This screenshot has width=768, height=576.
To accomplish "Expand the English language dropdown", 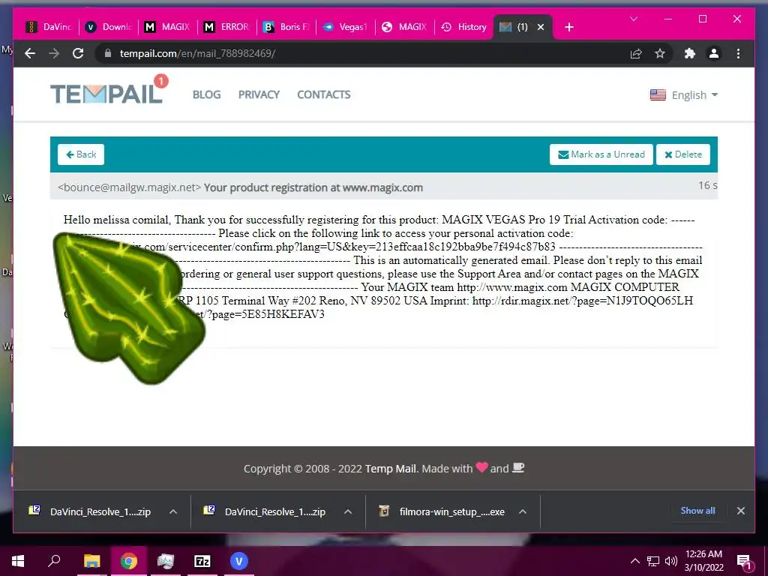I will (x=684, y=95).
